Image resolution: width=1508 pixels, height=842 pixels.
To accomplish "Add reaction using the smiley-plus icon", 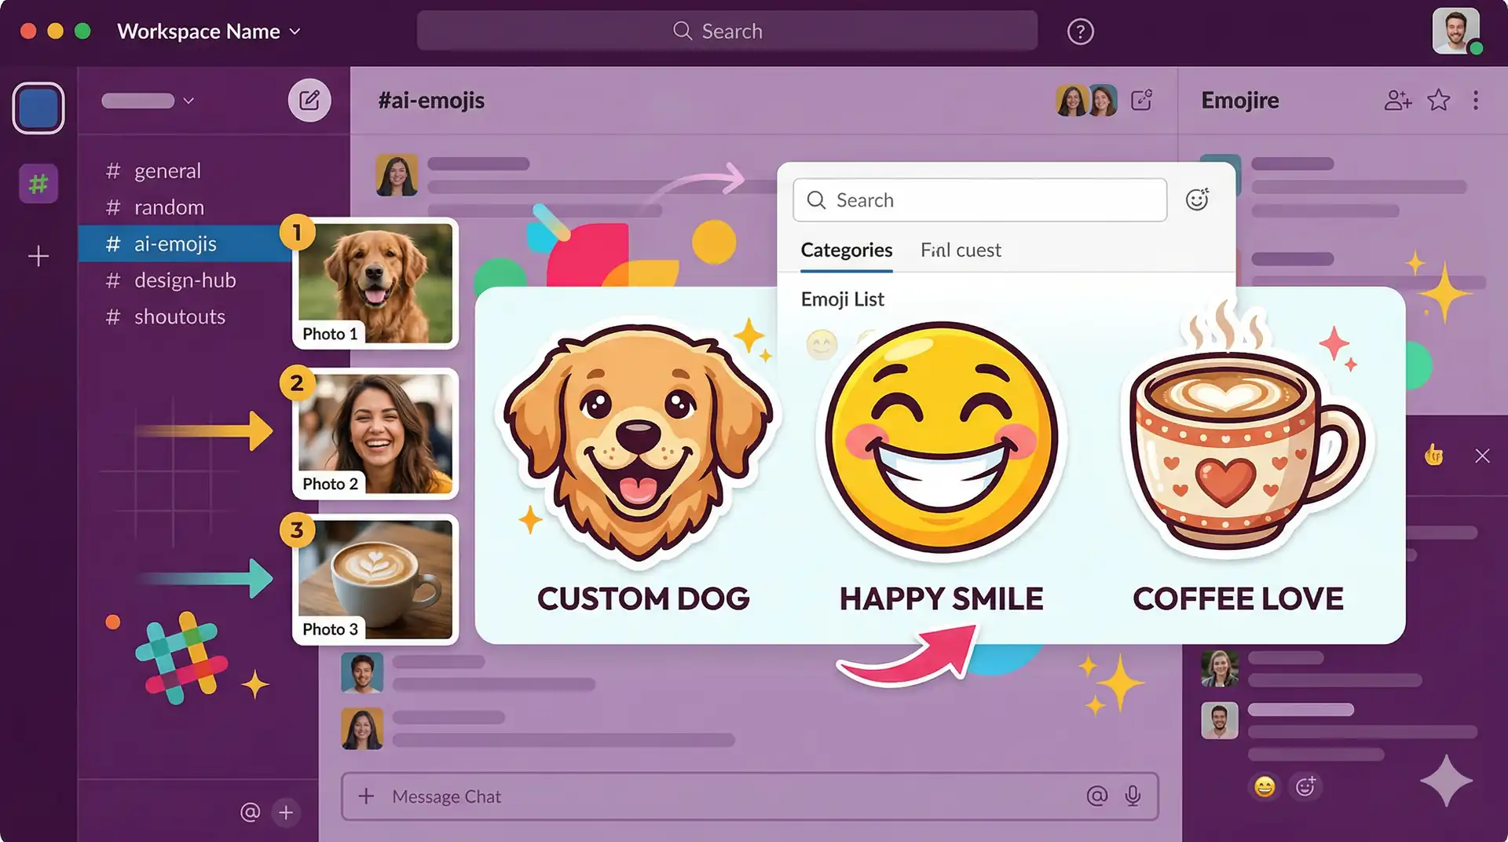I will (x=1305, y=786).
